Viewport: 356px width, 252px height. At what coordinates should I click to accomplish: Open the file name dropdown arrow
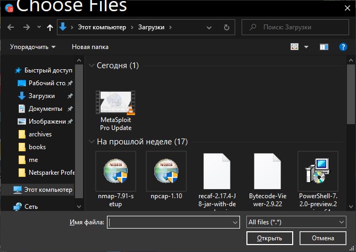coord(235,223)
